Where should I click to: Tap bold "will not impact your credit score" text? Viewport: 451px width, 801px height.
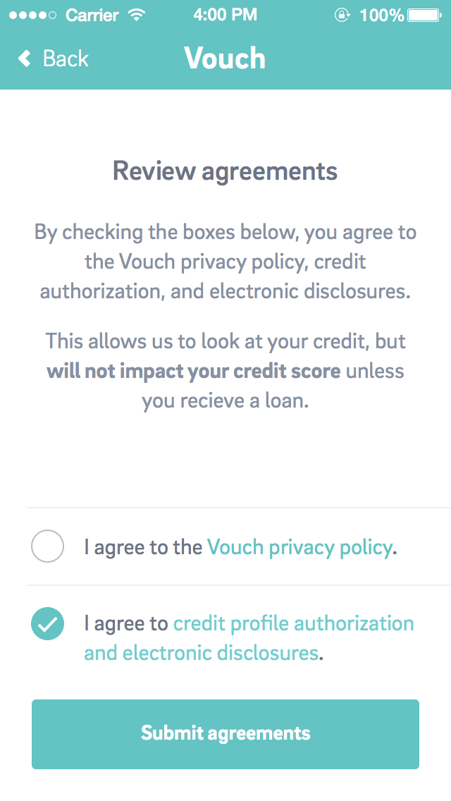coord(194,371)
